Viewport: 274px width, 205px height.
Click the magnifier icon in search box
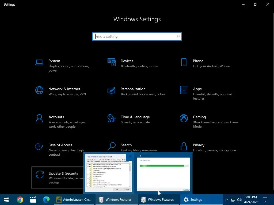pos(178,36)
